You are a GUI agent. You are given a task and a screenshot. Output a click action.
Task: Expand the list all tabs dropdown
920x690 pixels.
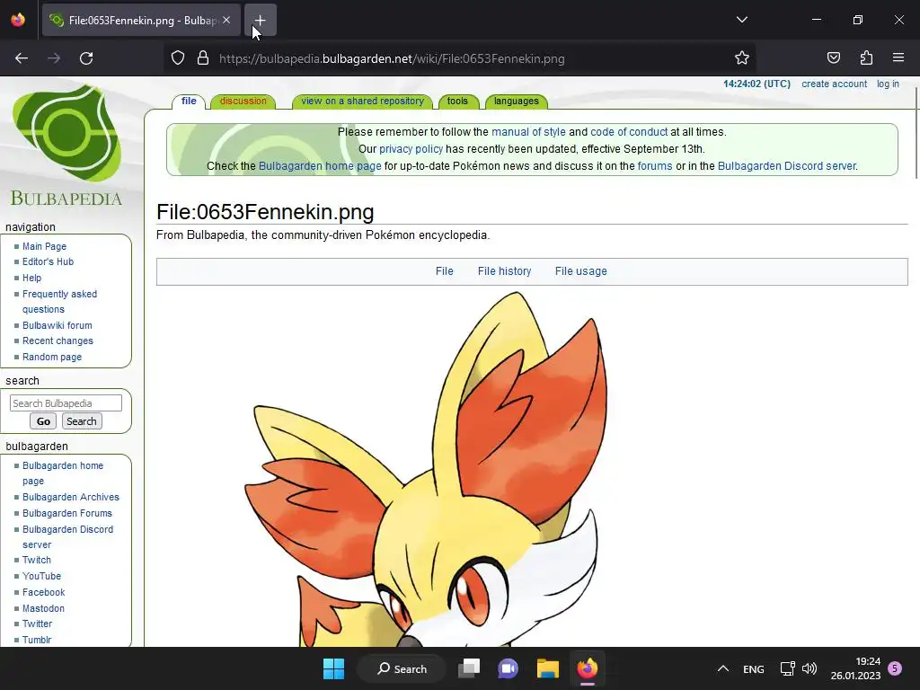pos(741,20)
